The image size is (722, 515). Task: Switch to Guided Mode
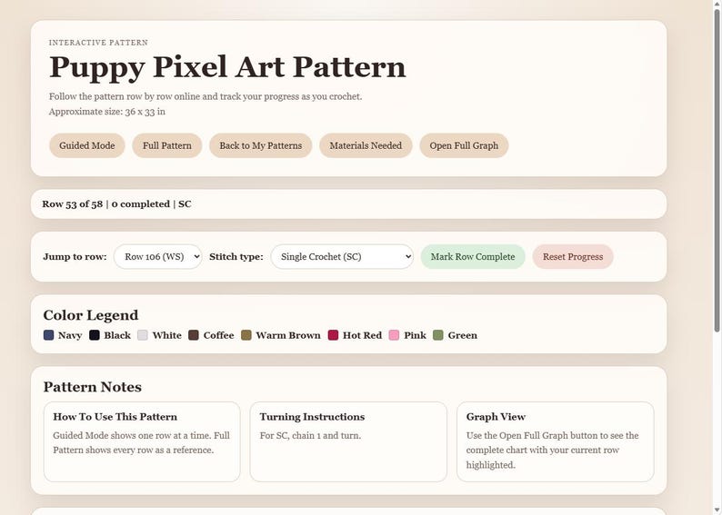[x=87, y=145]
